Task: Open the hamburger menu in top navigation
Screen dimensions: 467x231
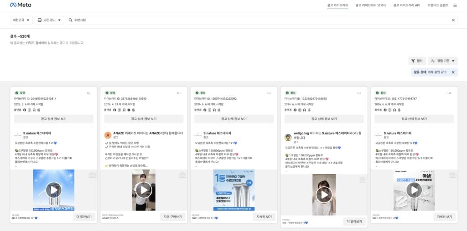Action: [455, 5]
